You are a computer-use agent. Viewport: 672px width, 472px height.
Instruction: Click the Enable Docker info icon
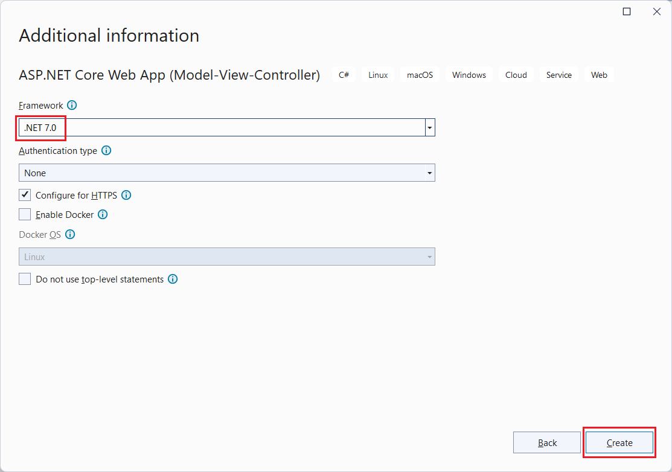(103, 214)
